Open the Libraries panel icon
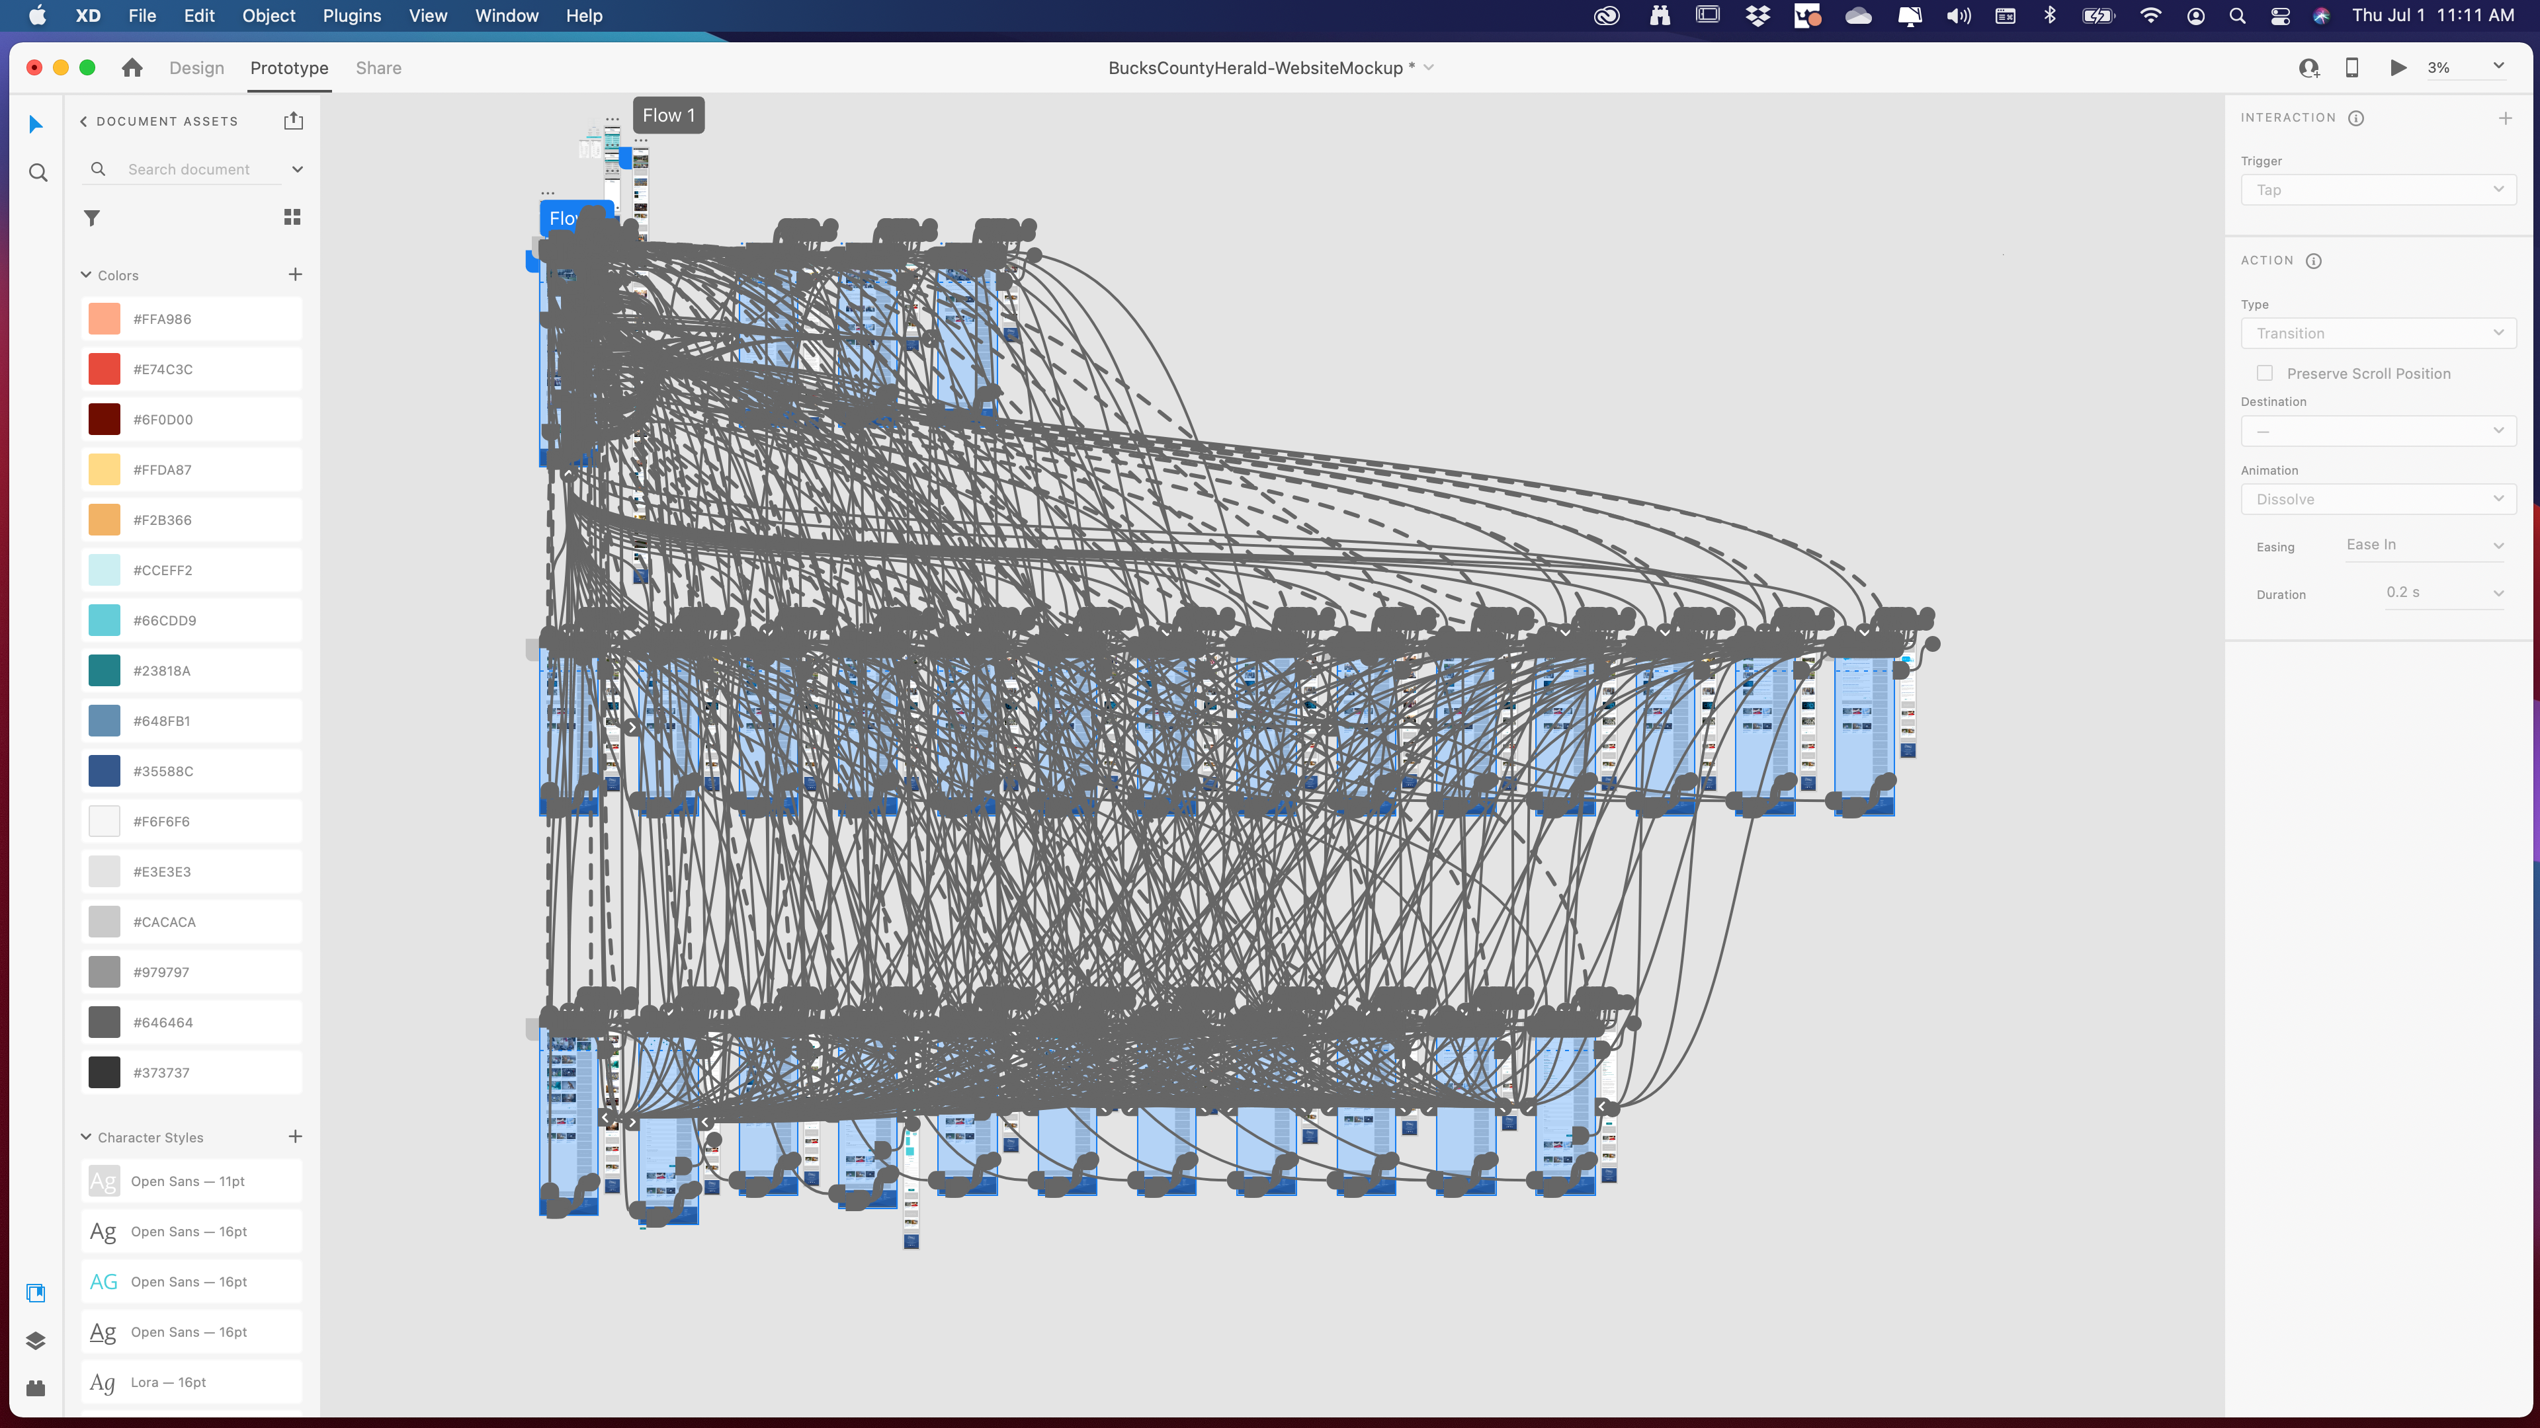 [36, 1293]
